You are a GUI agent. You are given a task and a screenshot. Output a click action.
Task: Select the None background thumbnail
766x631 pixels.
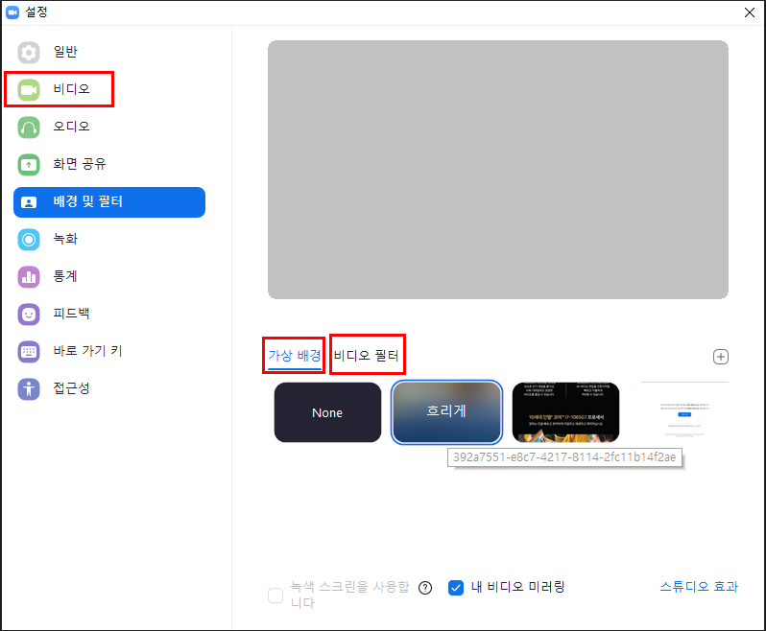[x=327, y=412]
